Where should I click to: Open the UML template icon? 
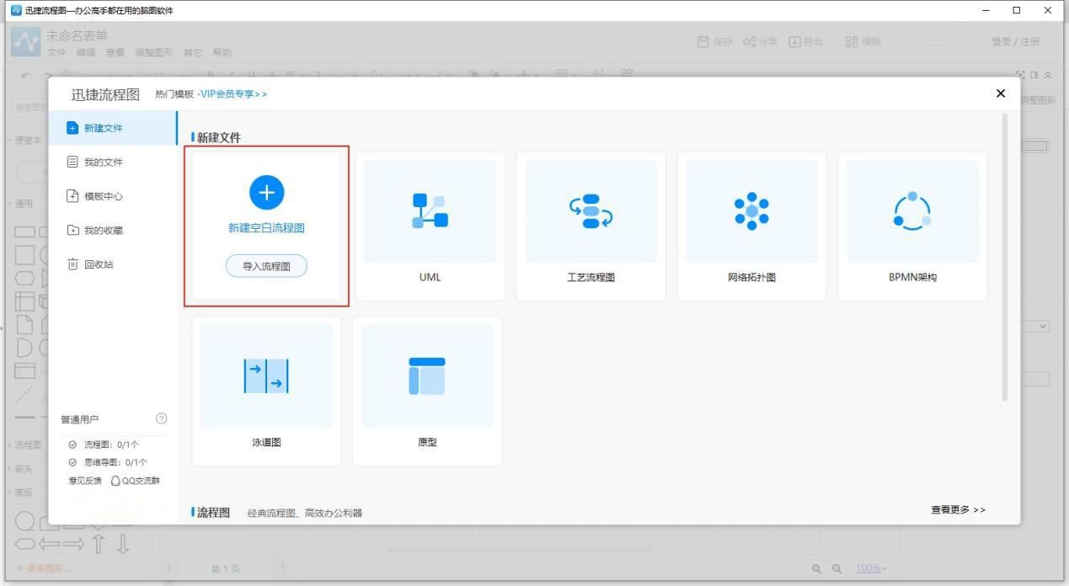click(430, 210)
